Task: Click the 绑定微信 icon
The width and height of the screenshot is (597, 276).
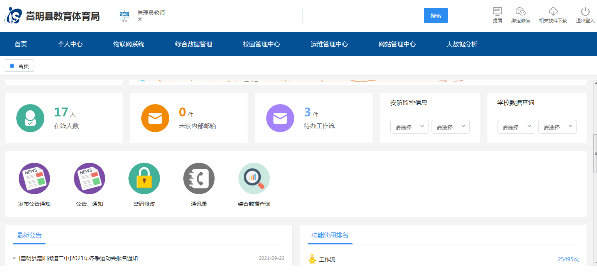Action: [x=520, y=12]
